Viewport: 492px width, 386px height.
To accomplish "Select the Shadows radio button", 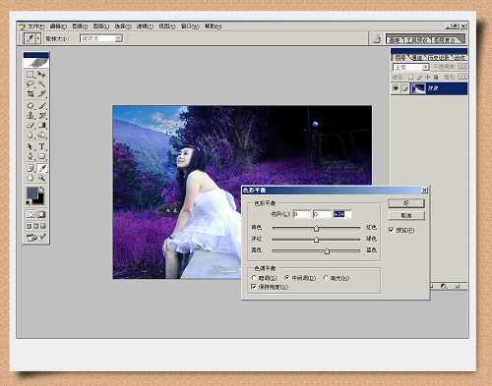I will [254, 278].
